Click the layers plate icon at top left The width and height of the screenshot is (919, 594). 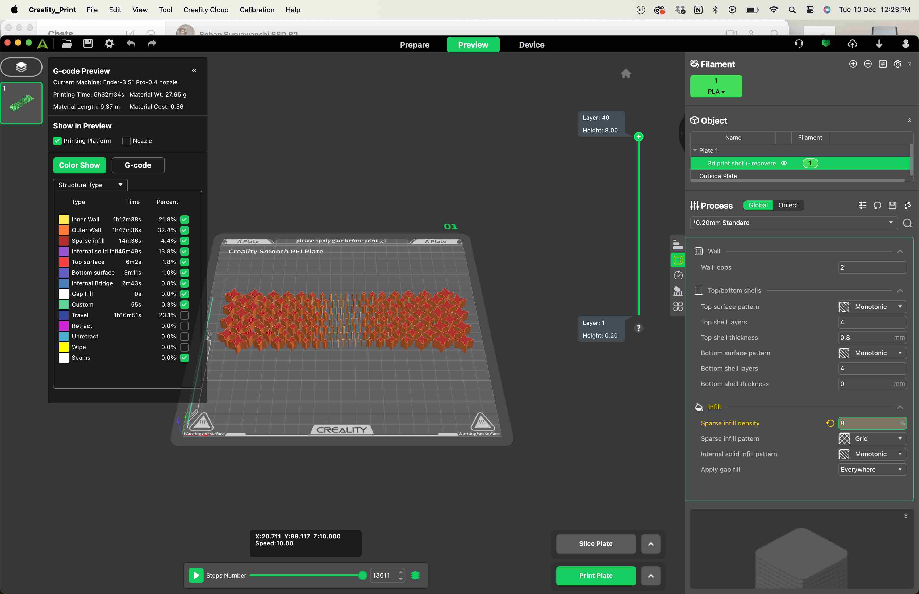[21, 67]
